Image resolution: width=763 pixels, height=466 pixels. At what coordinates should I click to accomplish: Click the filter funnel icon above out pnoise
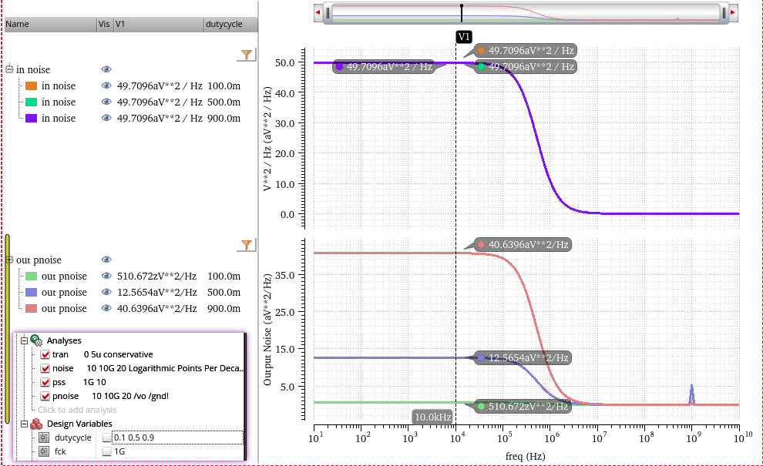(247, 245)
